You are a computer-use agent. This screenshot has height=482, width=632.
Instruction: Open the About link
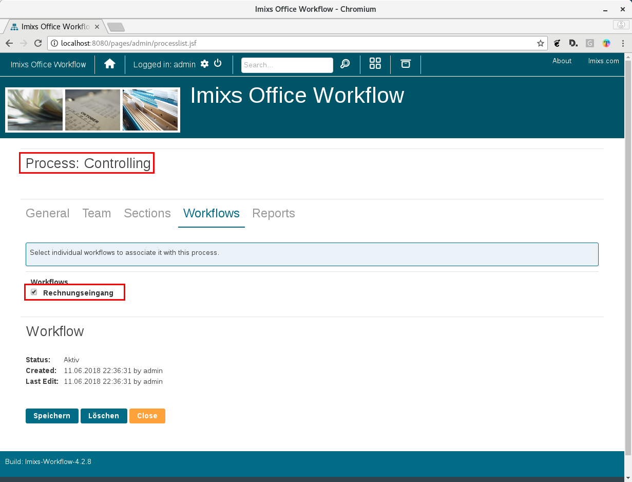pyautogui.click(x=562, y=61)
